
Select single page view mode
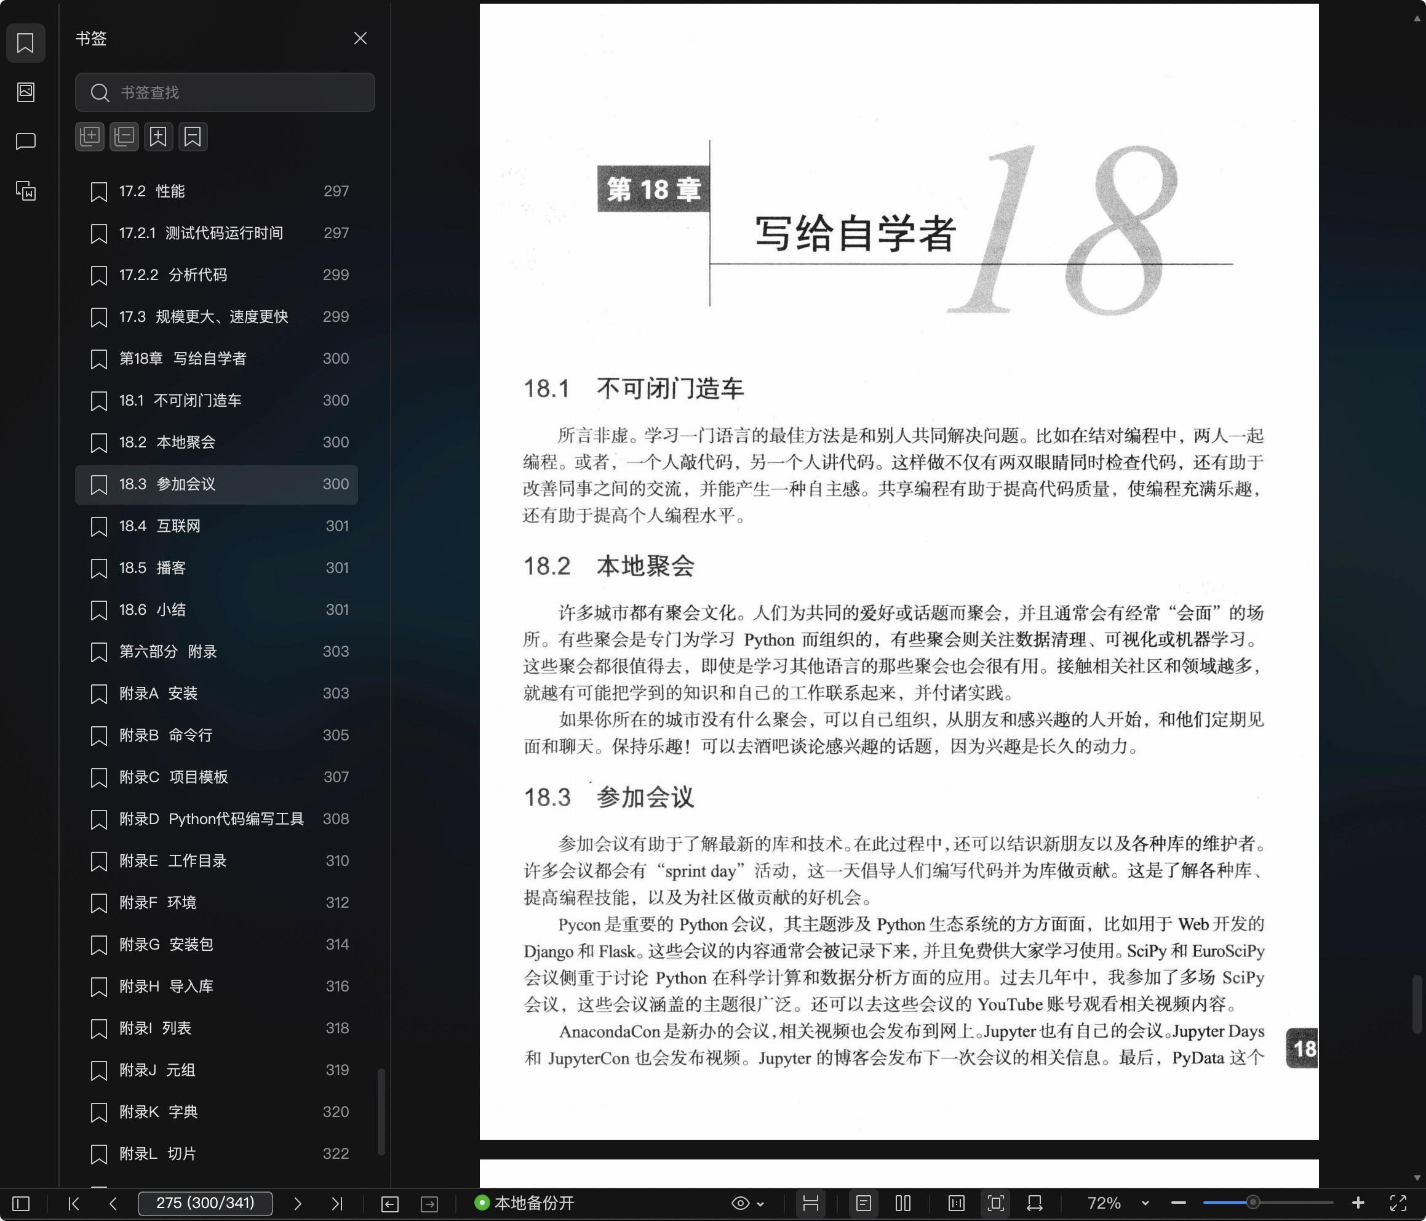click(864, 1203)
